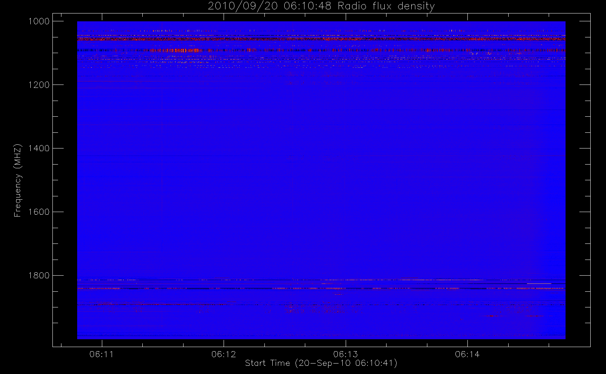Select the 1200 frequency tick label
The width and height of the screenshot is (606, 374).
pyautogui.click(x=39, y=85)
